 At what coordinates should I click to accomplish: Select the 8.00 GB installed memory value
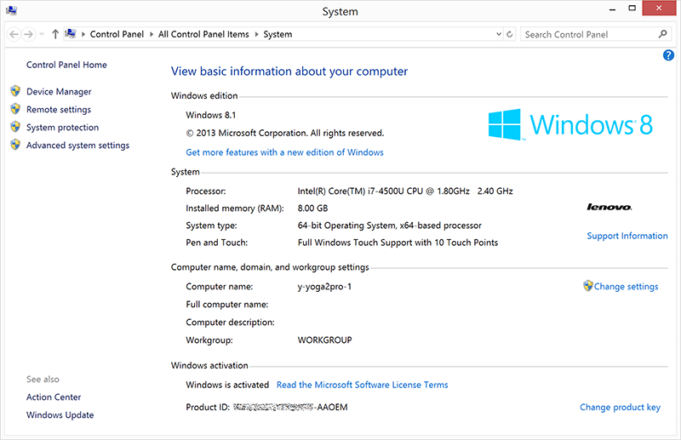coord(312,209)
